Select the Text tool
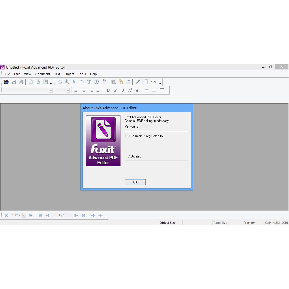This screenshot has width=289, height=289. pos(89,82)
